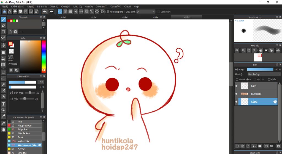This screenshot has height=154, width=282.
Task: Toggle the Cạnh mềm checkbox
Action: coord(158,12)
